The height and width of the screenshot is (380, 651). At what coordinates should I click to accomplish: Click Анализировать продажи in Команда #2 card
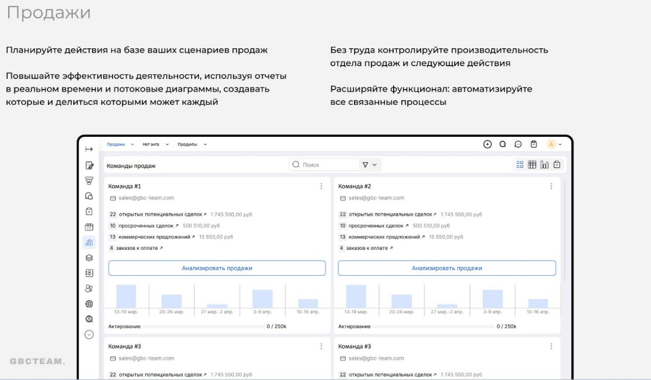tap(447, 268)
